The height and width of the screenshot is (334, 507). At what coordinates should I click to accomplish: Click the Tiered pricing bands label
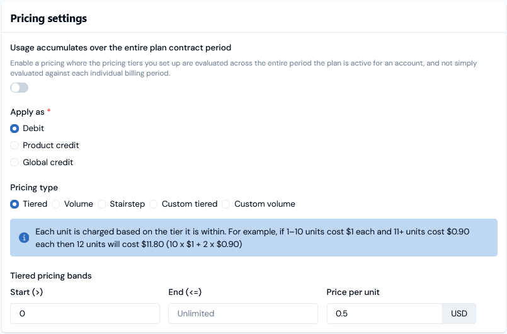pos(50,275)
